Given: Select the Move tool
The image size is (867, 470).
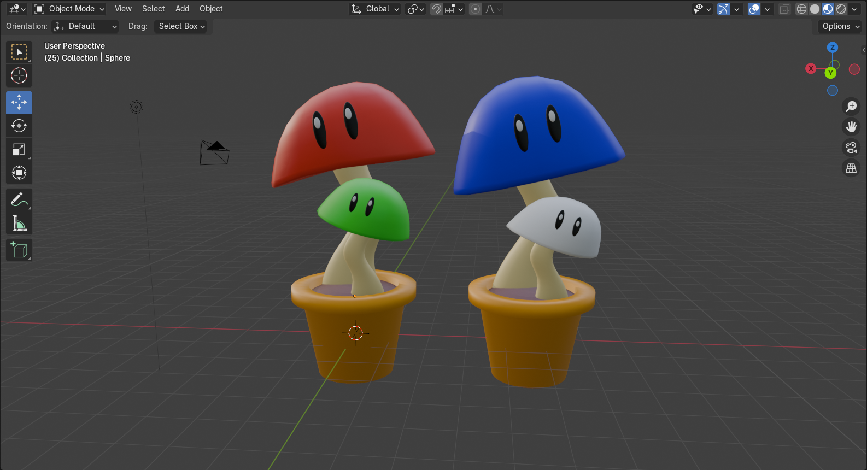Looking at the screenshot, I should coord(19,102).
